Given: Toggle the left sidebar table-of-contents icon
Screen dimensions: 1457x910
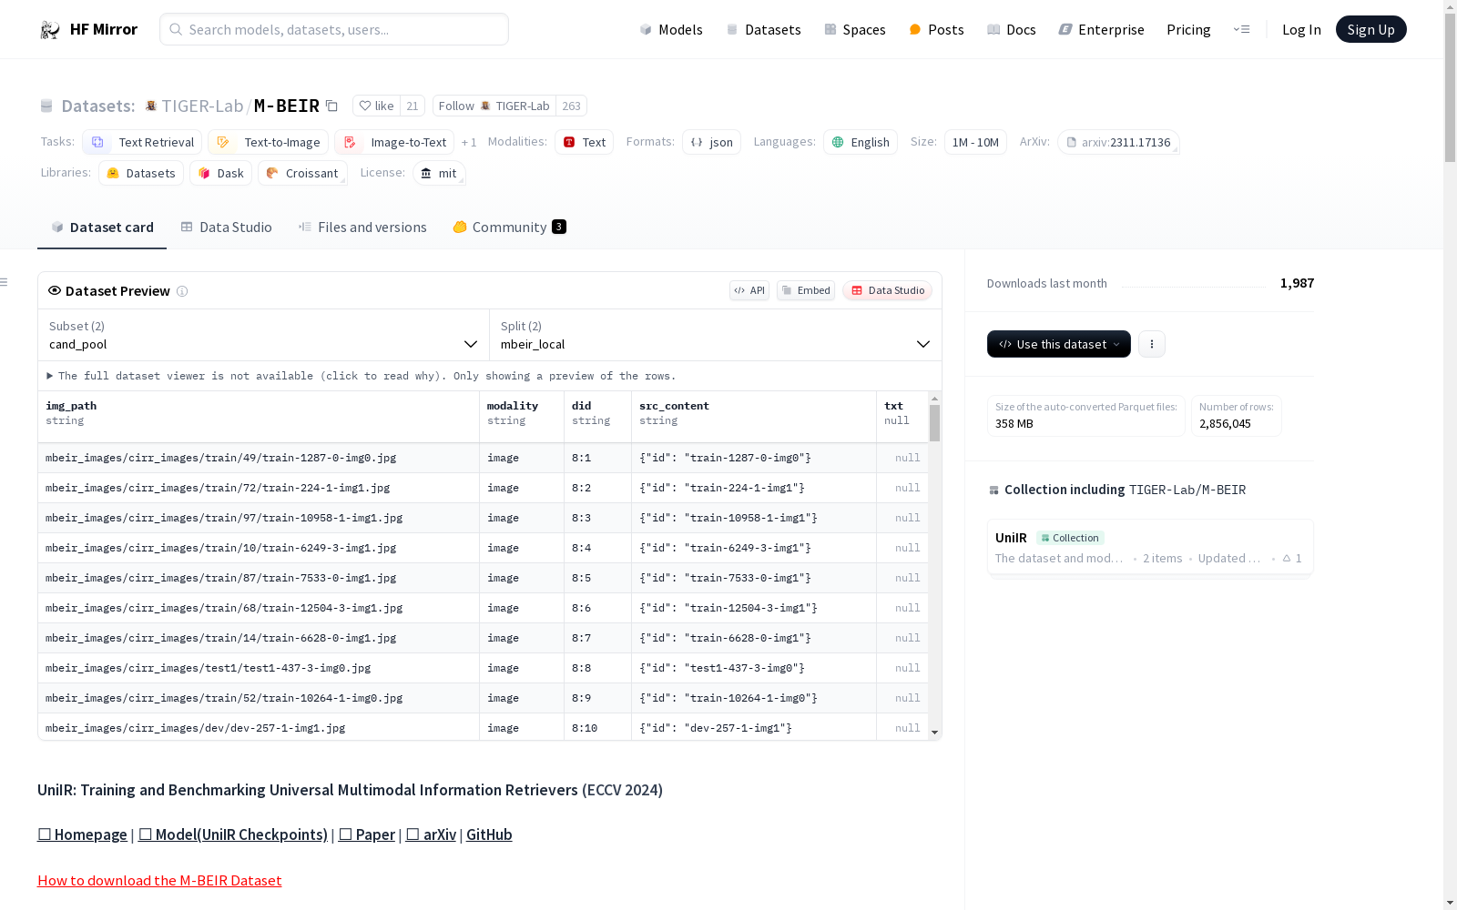Looking at the screenshot, I should point(5,282).
